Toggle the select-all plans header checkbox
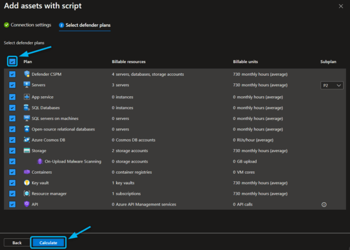This screenshot has height=250, width=350. [12, 61]
